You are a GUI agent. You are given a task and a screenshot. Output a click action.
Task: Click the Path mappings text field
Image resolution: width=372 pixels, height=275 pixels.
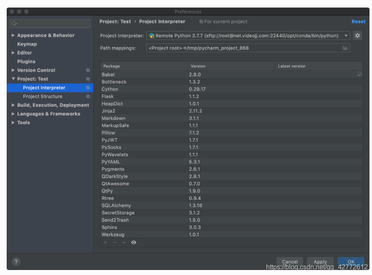(x=248, y=48)
